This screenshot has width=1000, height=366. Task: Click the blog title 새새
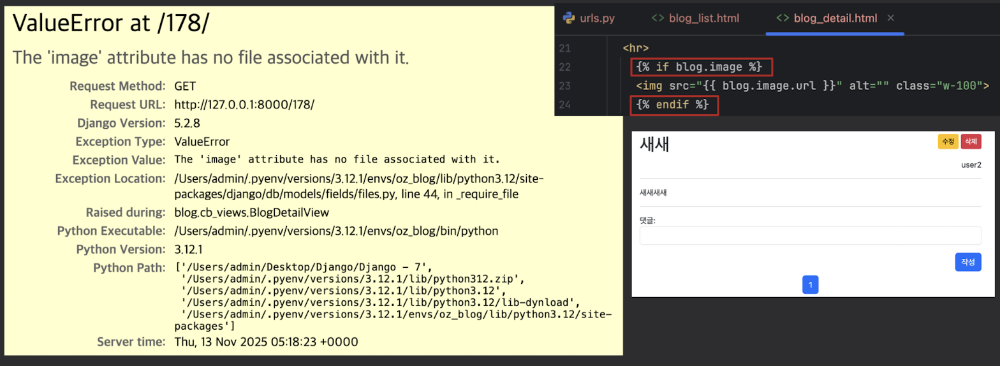point(654,144)
